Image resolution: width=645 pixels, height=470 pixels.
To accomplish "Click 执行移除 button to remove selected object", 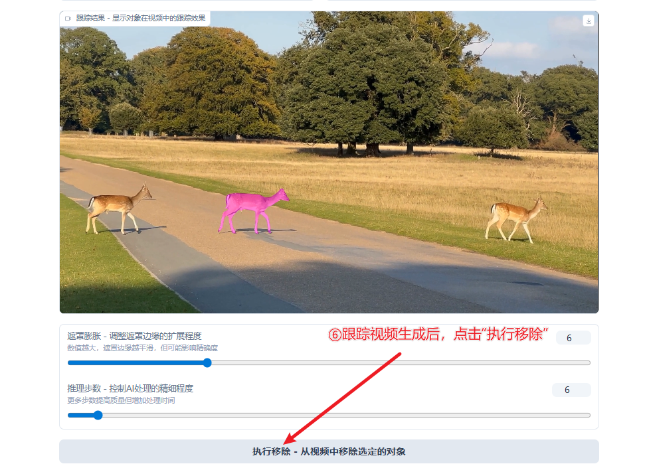I will click(x=329, y=451).
